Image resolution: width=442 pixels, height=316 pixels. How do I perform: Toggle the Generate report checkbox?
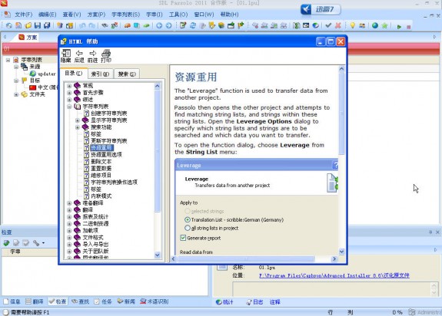click(183, 238)
